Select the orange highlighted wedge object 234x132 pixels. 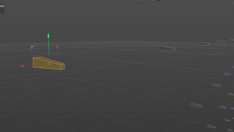pyautogui.click(x=49, y=63)
